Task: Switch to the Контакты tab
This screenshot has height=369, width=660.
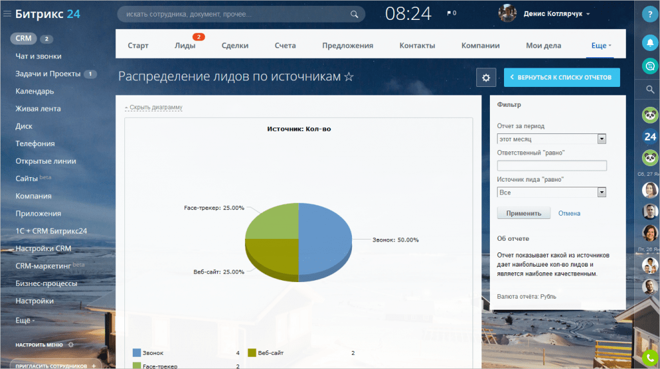Action: tap(417, 46)
